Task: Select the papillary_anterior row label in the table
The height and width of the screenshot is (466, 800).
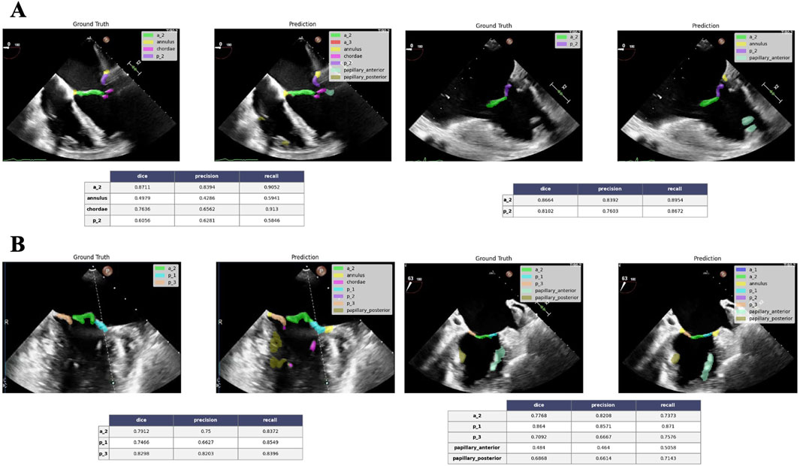Action: click(477, 446)
